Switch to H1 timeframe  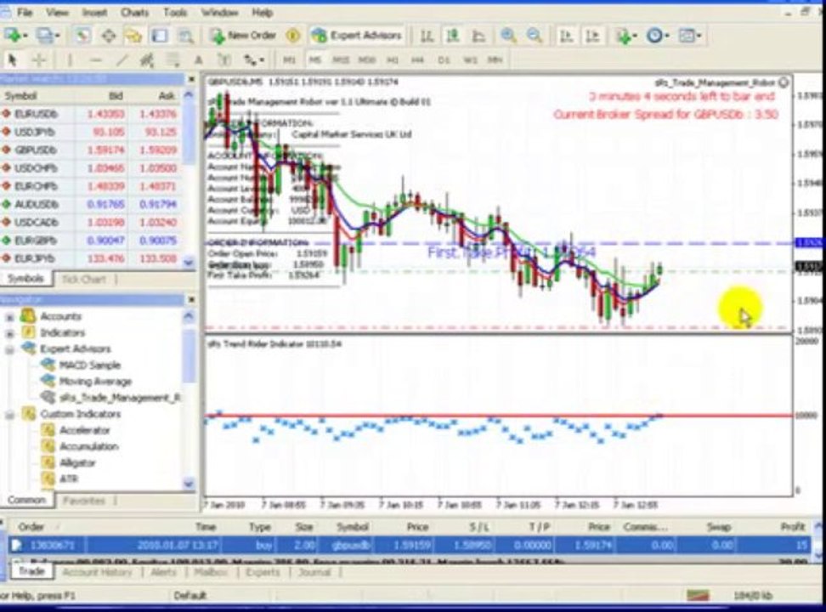pos(393,60)
